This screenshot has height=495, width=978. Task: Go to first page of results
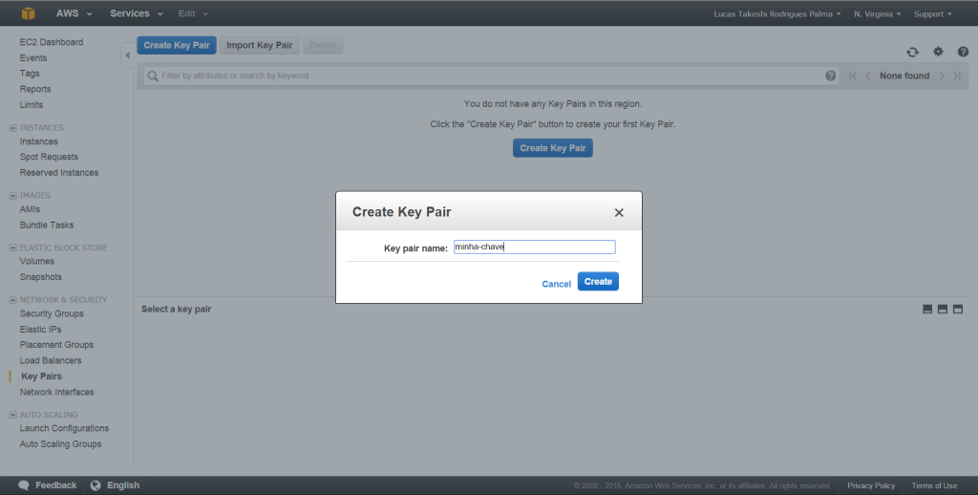(x=853, y=75)
